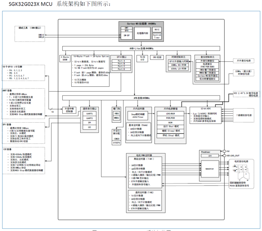
Task: Click the 'V05 LDO_OUT' pin label
Action: pyautogui.click(x=233, y=156)
